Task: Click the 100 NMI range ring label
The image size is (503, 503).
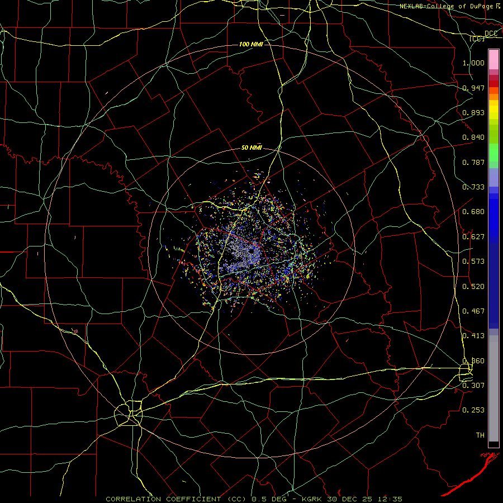Action: pyautogui.click(x=251, y=44)
